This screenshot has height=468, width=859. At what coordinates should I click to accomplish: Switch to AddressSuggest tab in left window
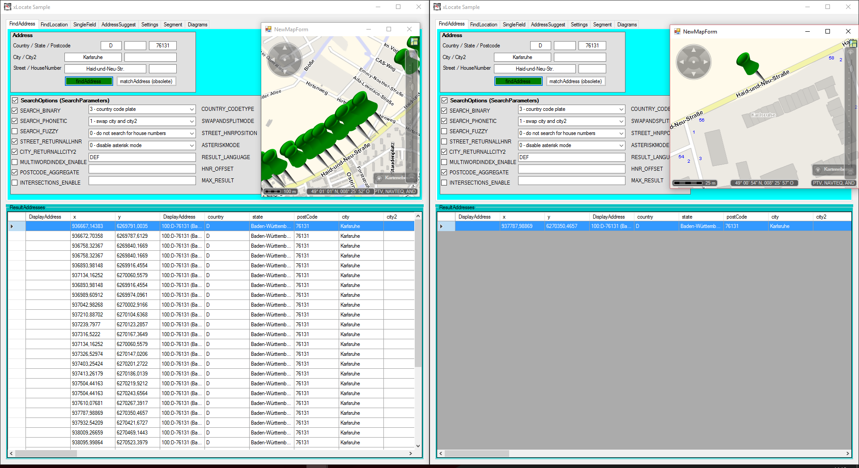(118, 25)
